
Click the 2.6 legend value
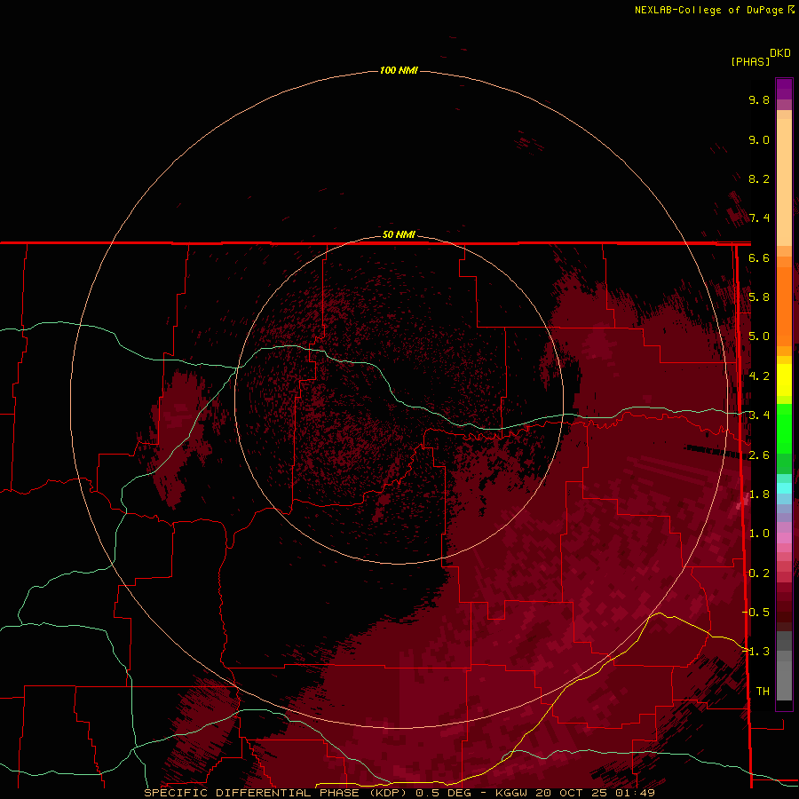tap(759, 455)
